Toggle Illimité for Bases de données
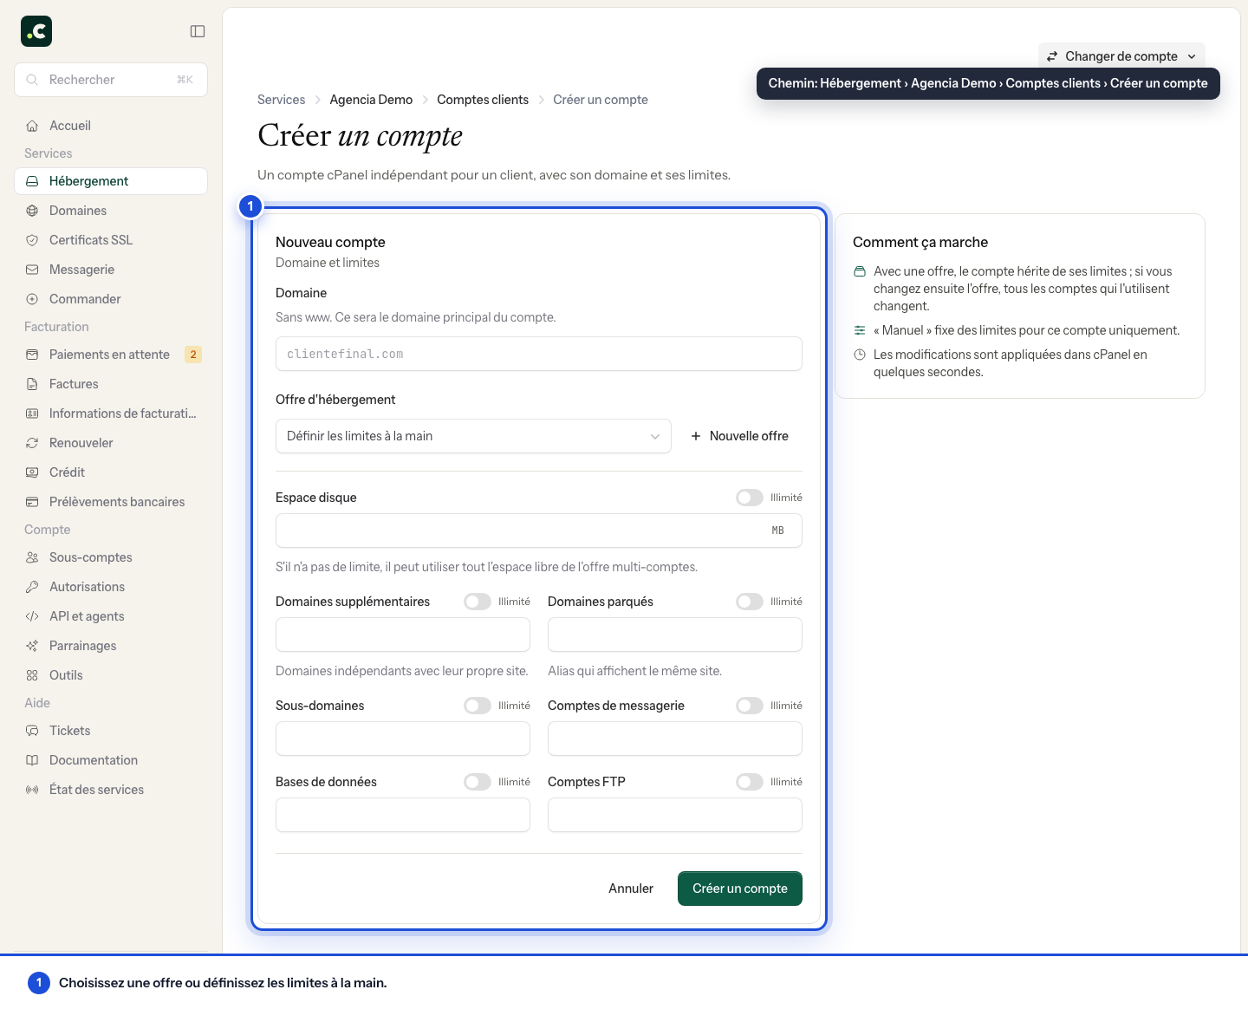Viewport: 1248px width, 1009px height. point(478,782)
